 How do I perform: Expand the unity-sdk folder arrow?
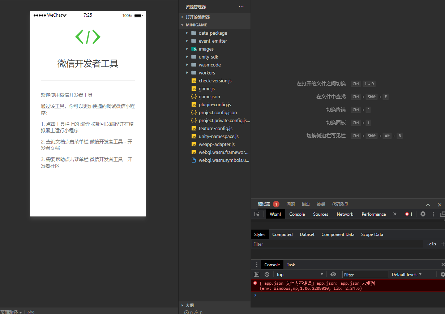click(x=187, y=57)
